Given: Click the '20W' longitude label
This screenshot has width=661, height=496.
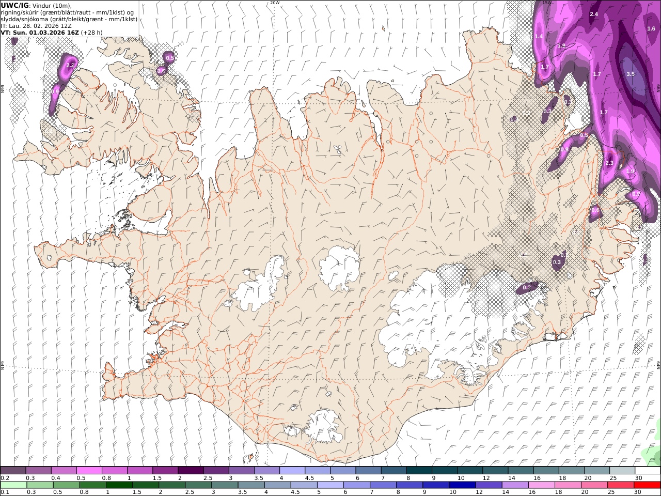Looking at the screenshot, I should click(x=275, y=3).
